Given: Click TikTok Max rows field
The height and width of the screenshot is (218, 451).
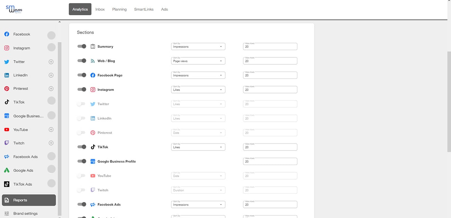Looking at the screenshot, I should 270,147.
